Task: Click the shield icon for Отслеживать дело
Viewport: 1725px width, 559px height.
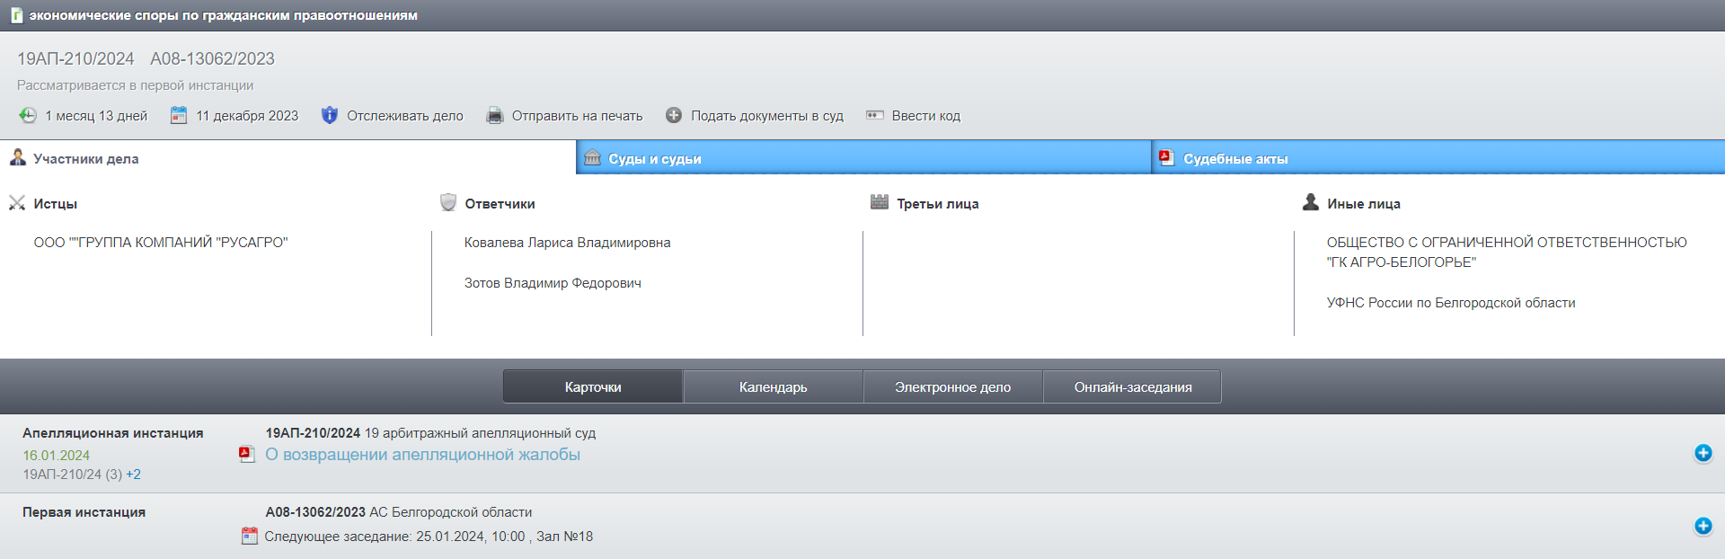Action: pyautogui.click(x=330, y=115)
